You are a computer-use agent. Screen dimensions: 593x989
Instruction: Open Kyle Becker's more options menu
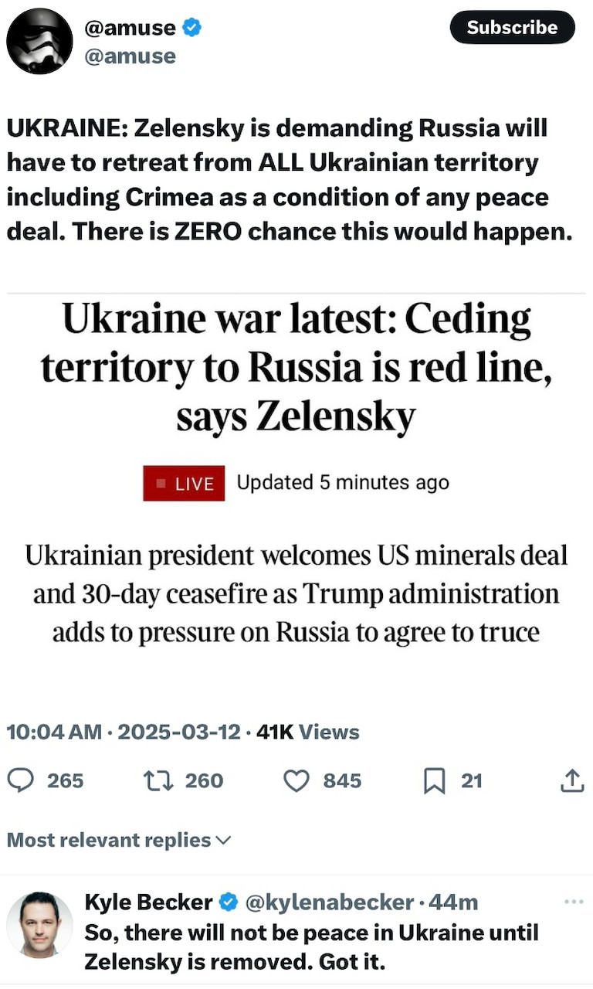tap(574, 901)
